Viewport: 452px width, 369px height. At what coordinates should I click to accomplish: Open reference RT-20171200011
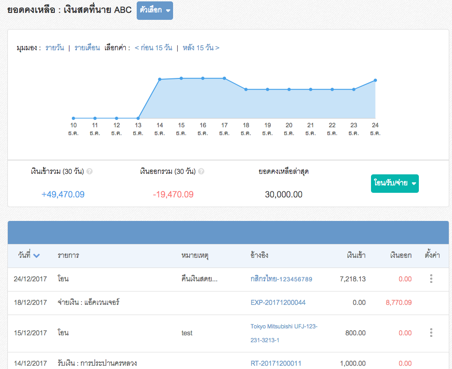pyautogui.click(x=276, y=363)
